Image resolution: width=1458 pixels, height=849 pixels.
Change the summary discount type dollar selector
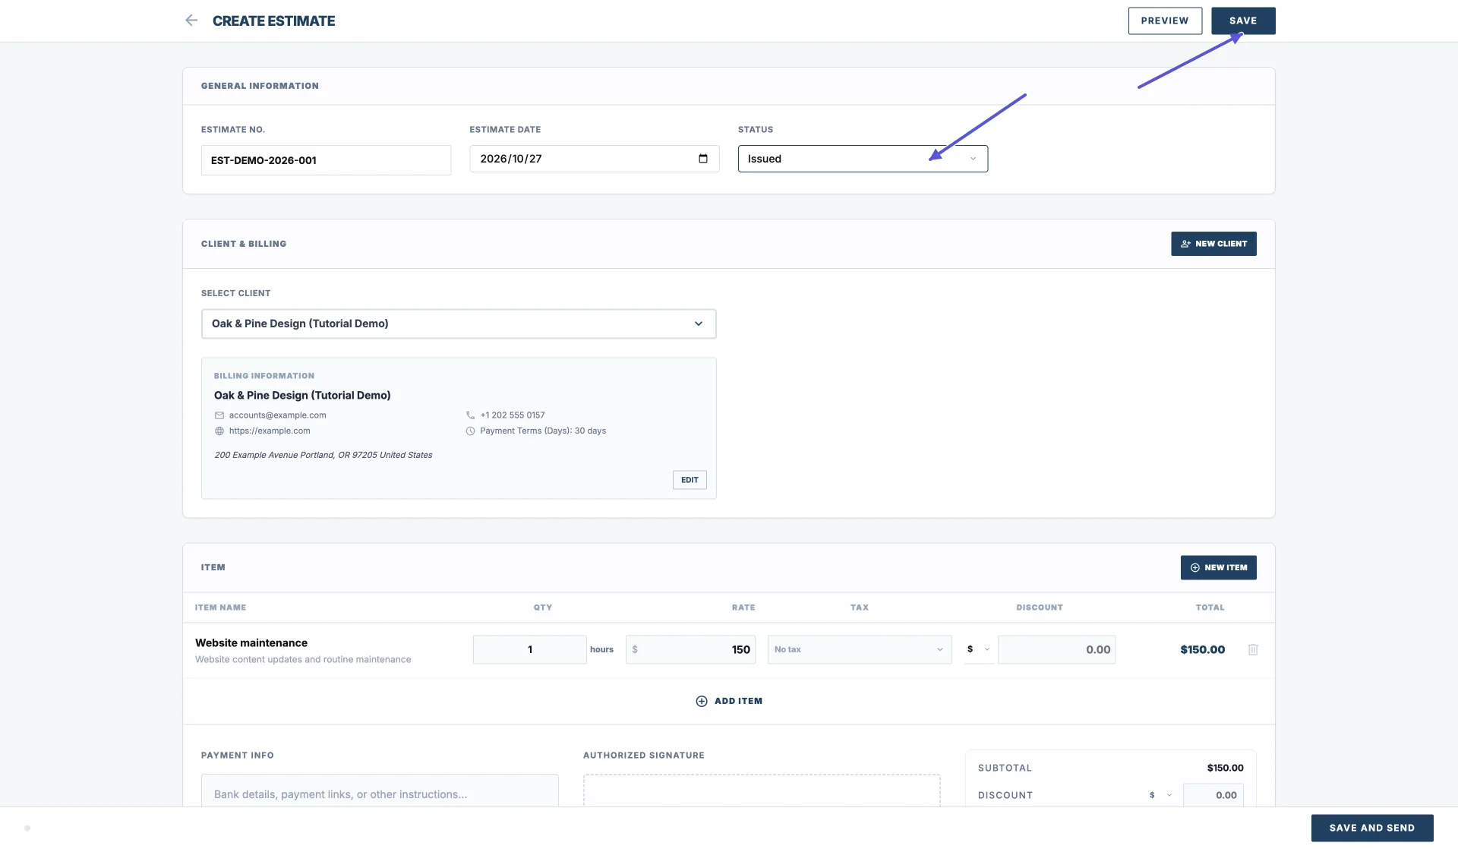[x=1160, y=795]
